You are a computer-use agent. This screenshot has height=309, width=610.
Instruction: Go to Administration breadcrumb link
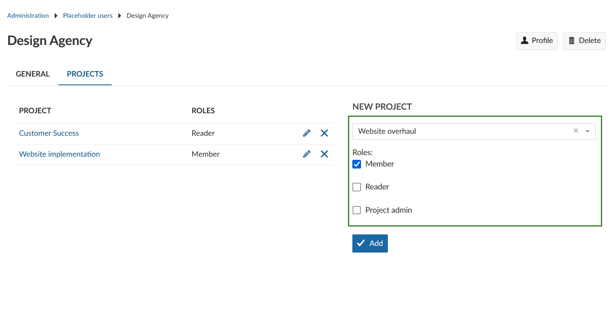pos(28,16)
